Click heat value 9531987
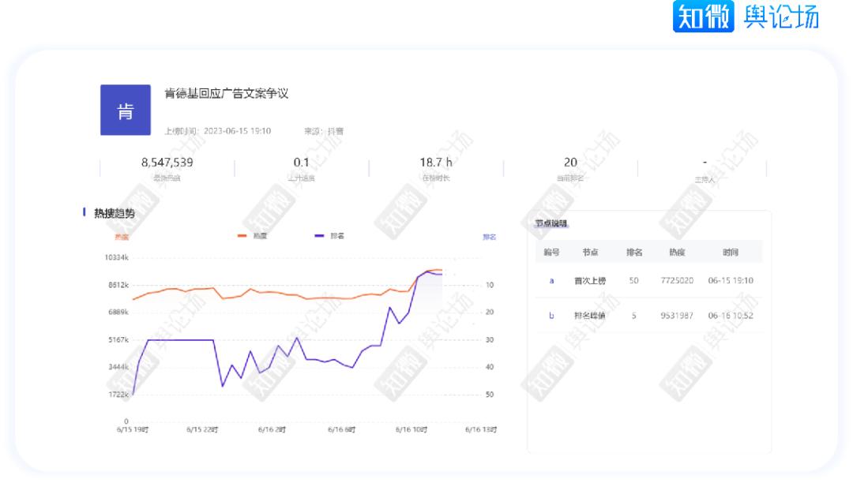Viewport: 853px width, 483px height. 678,316
